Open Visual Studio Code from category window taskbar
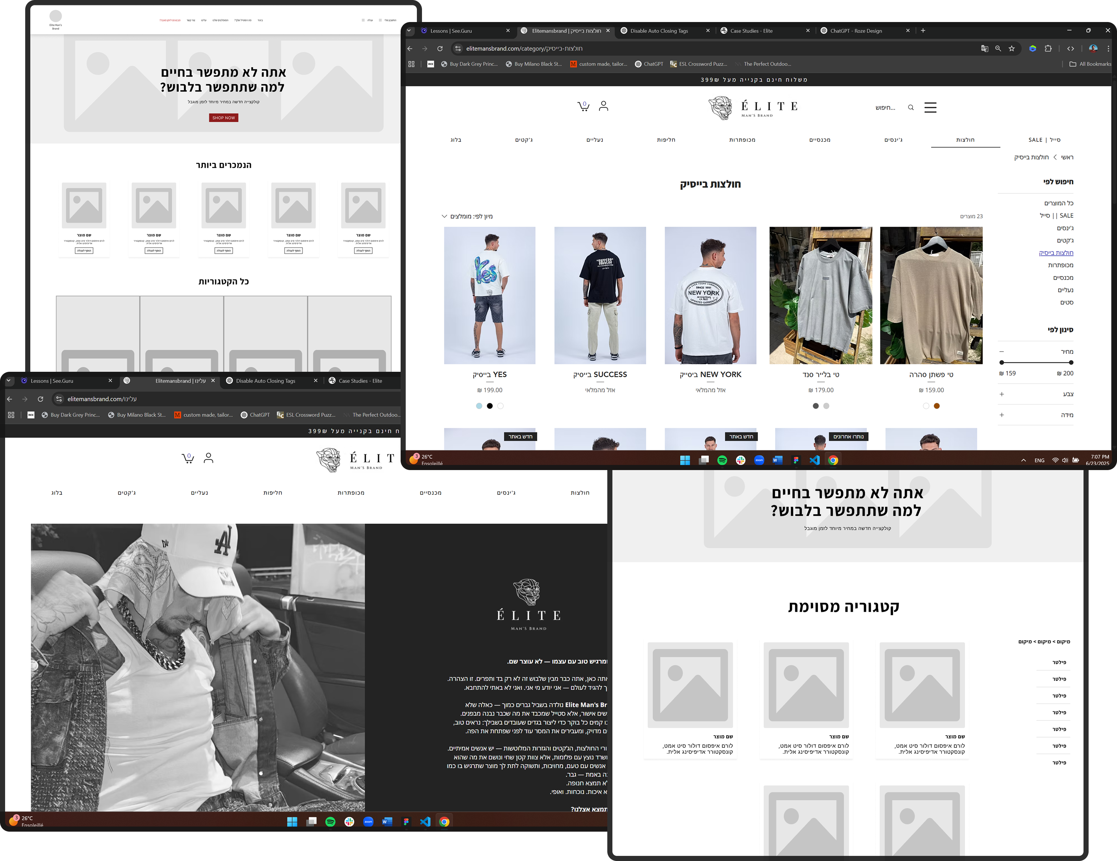This screenshot has width=1117, height=861. 814,460
